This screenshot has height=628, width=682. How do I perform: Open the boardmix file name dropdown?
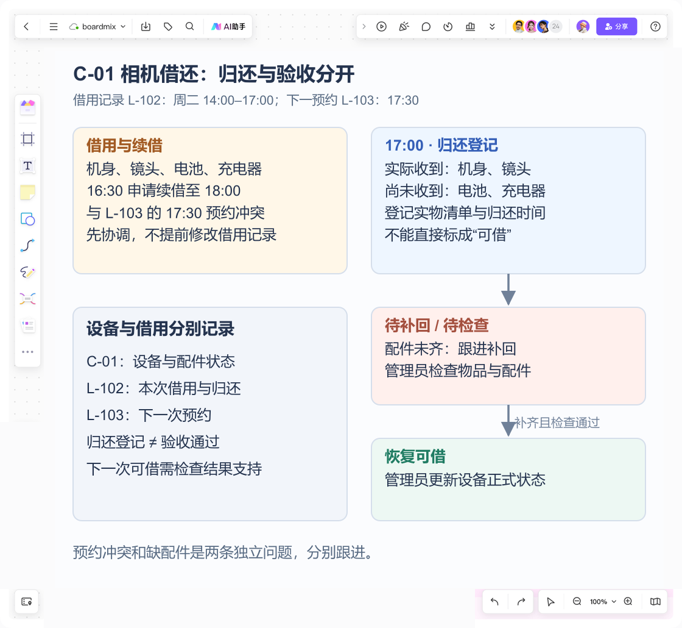[x=97, y=27]
